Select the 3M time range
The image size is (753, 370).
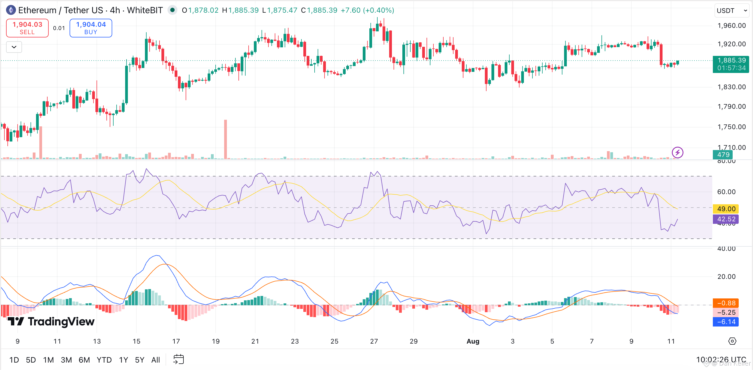pos(66,360)
